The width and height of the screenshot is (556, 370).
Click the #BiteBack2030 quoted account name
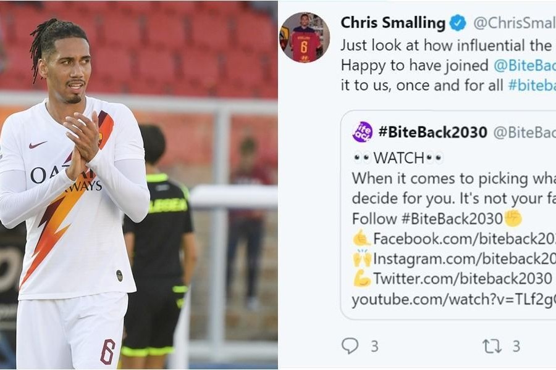(432, 132)
